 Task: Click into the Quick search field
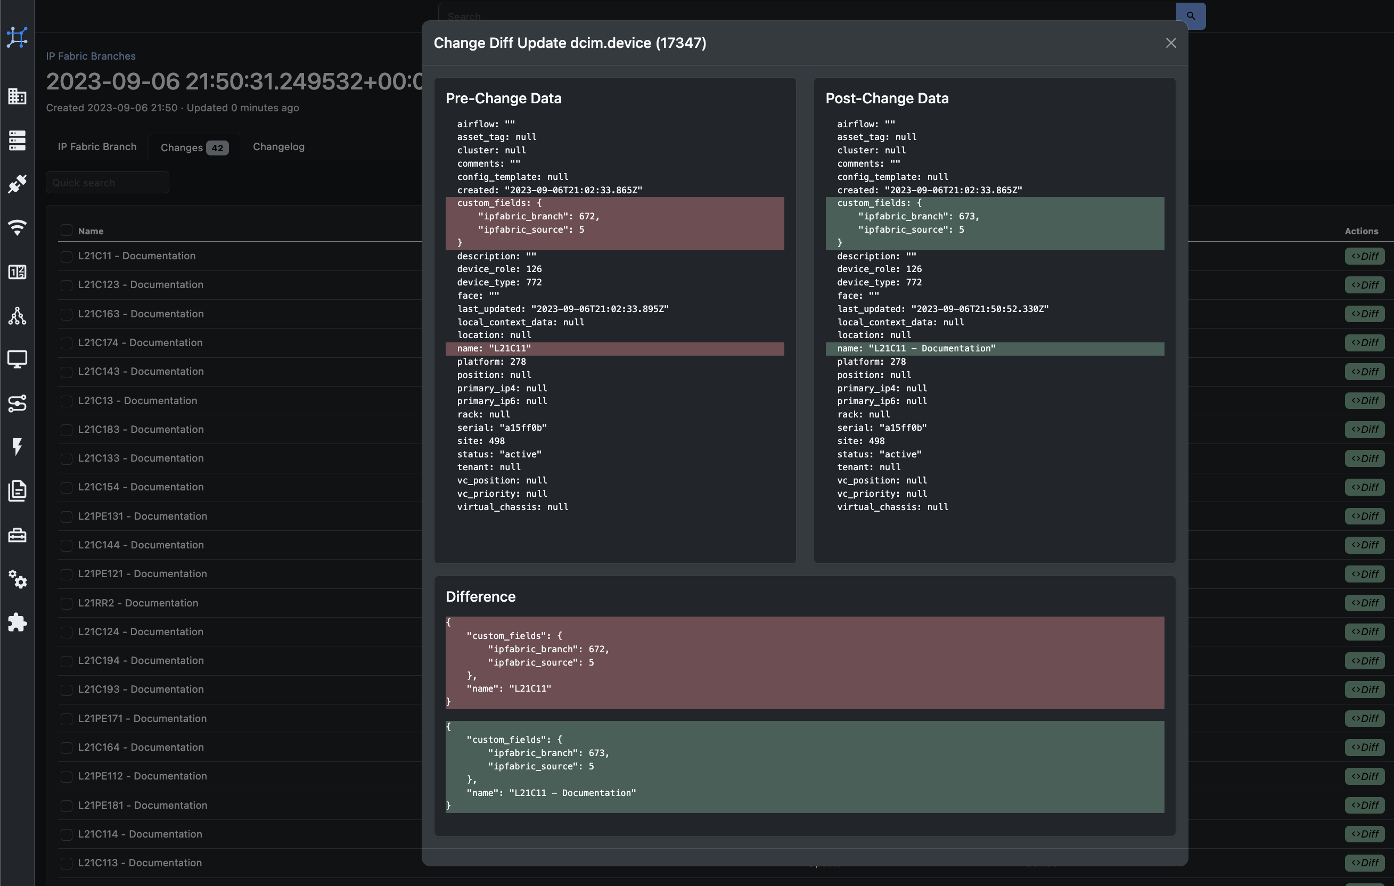click(108, 183)
